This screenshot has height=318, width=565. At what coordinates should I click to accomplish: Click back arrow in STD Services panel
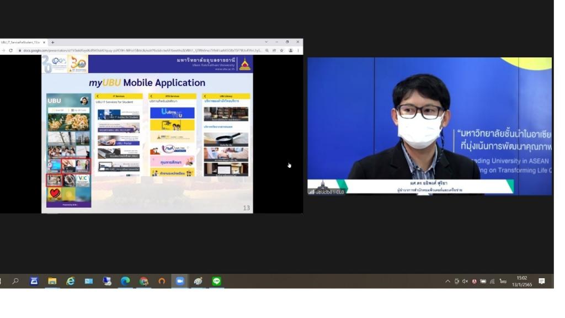coord(151,96)
